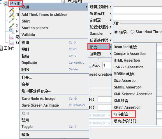The height and width of the screenshot is (139, 162).
Task: Click the thread group gear icon
Action: 6,4
